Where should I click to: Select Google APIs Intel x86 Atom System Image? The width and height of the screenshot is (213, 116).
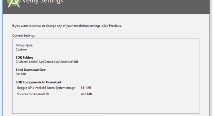pyautogui.click(x=46, y=88)
